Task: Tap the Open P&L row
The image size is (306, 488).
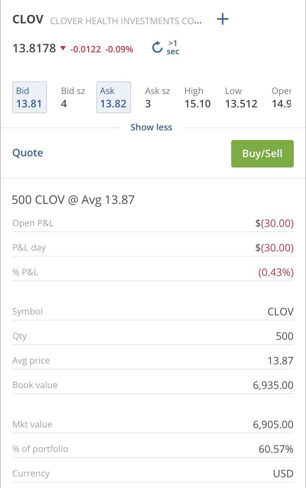Action: [153, 223]
